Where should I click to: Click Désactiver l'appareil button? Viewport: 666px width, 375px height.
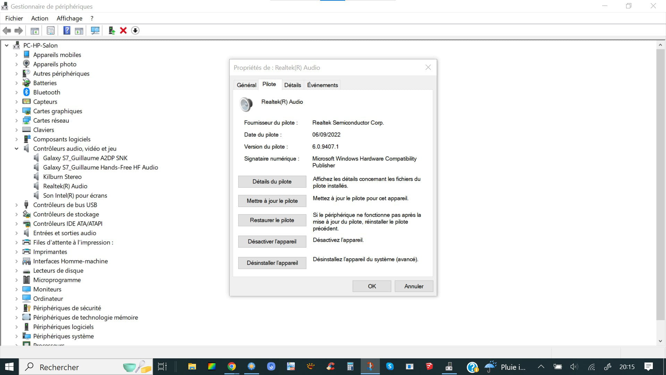coord(272,242)
